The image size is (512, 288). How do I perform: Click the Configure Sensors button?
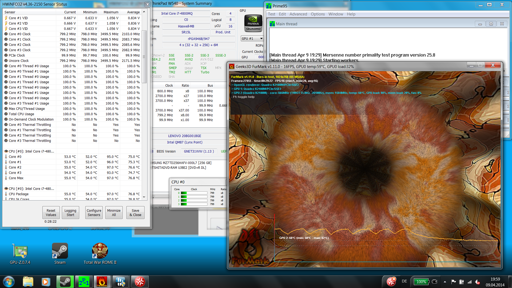point(94,213)
